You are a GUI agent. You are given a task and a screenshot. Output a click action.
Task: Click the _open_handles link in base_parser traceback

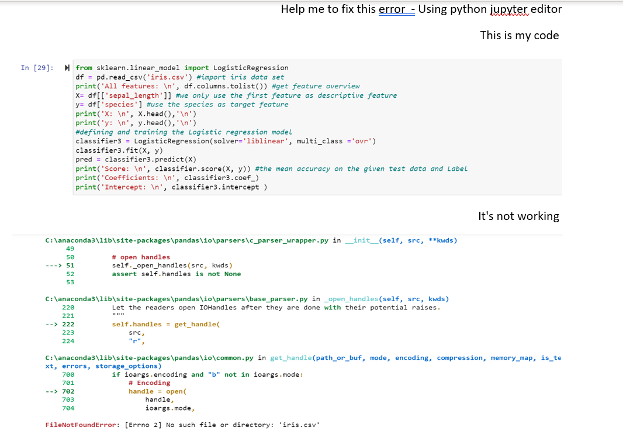pyautogui.click(x=352, y=298)
